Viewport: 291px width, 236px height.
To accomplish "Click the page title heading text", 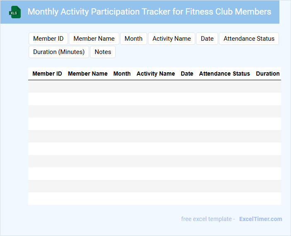I will tap(149, 12).
